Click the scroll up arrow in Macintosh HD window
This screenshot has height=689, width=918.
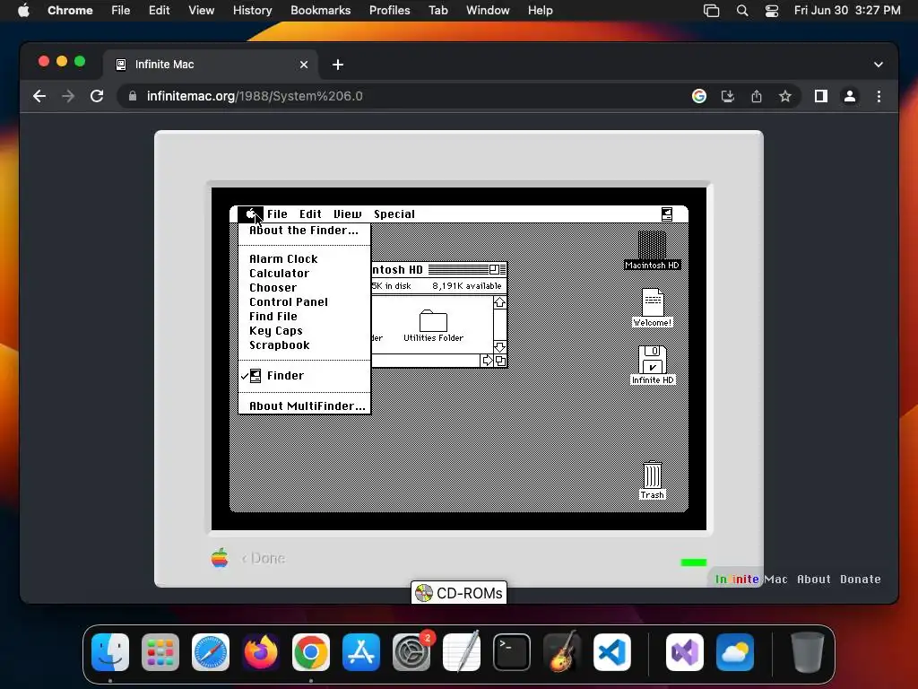click(499, 302)
